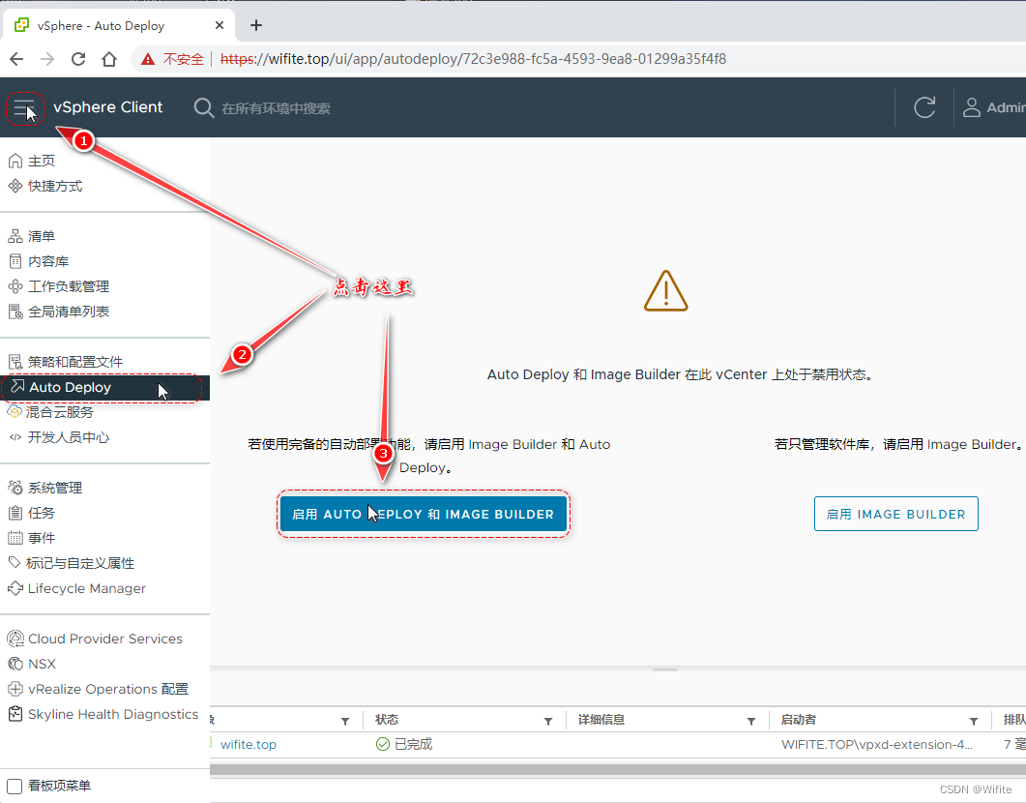This screenshot has height=803, width=1026.
Task: Click the 详细信息 column header
Action: pyautogui.click(x=601, y=720)
